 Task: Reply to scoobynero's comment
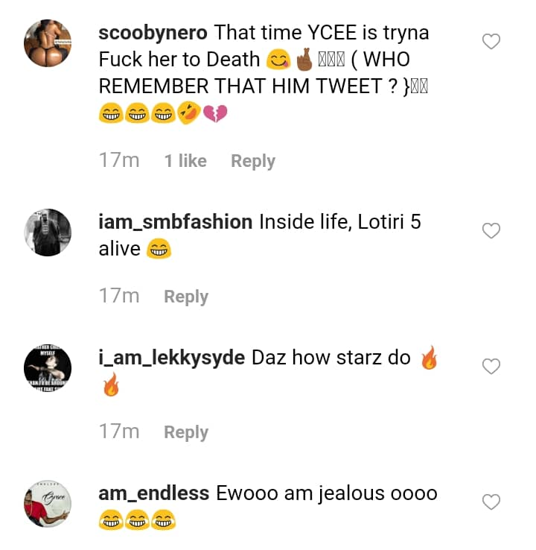(x=253, y=161)
